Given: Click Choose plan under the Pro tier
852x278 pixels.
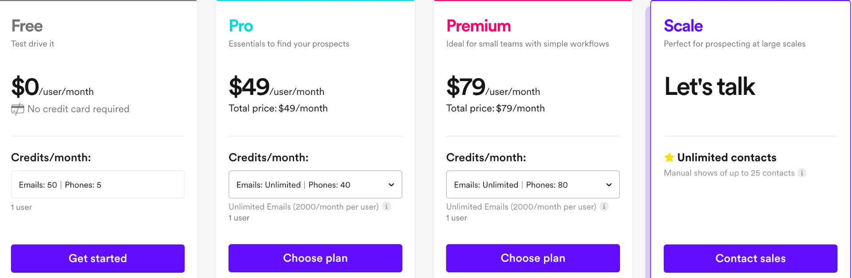Looking at the screenshot, I should 315,258.
